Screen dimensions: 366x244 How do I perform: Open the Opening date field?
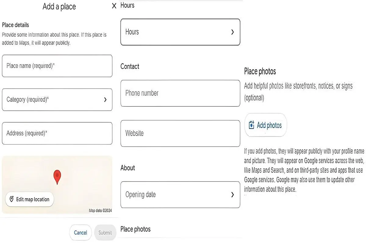click(x=180, y=195)
